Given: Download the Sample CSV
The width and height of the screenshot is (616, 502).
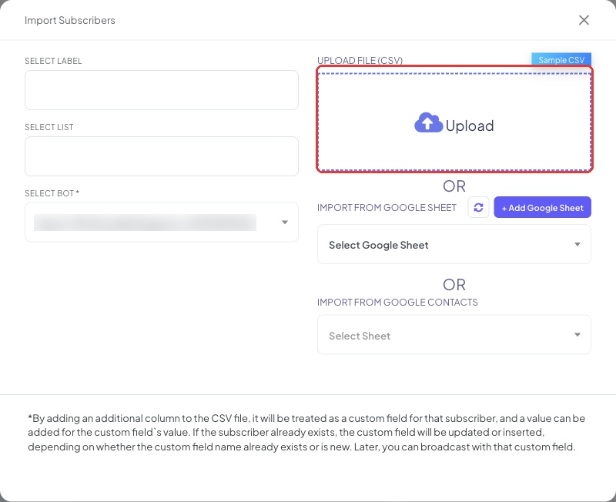Looking at the screenshot, I should coord(561,60).
